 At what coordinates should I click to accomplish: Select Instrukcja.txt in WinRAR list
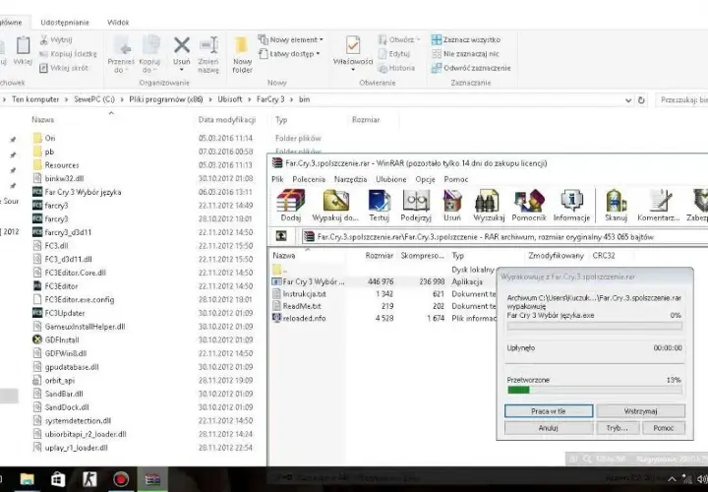tap(299, 293)
